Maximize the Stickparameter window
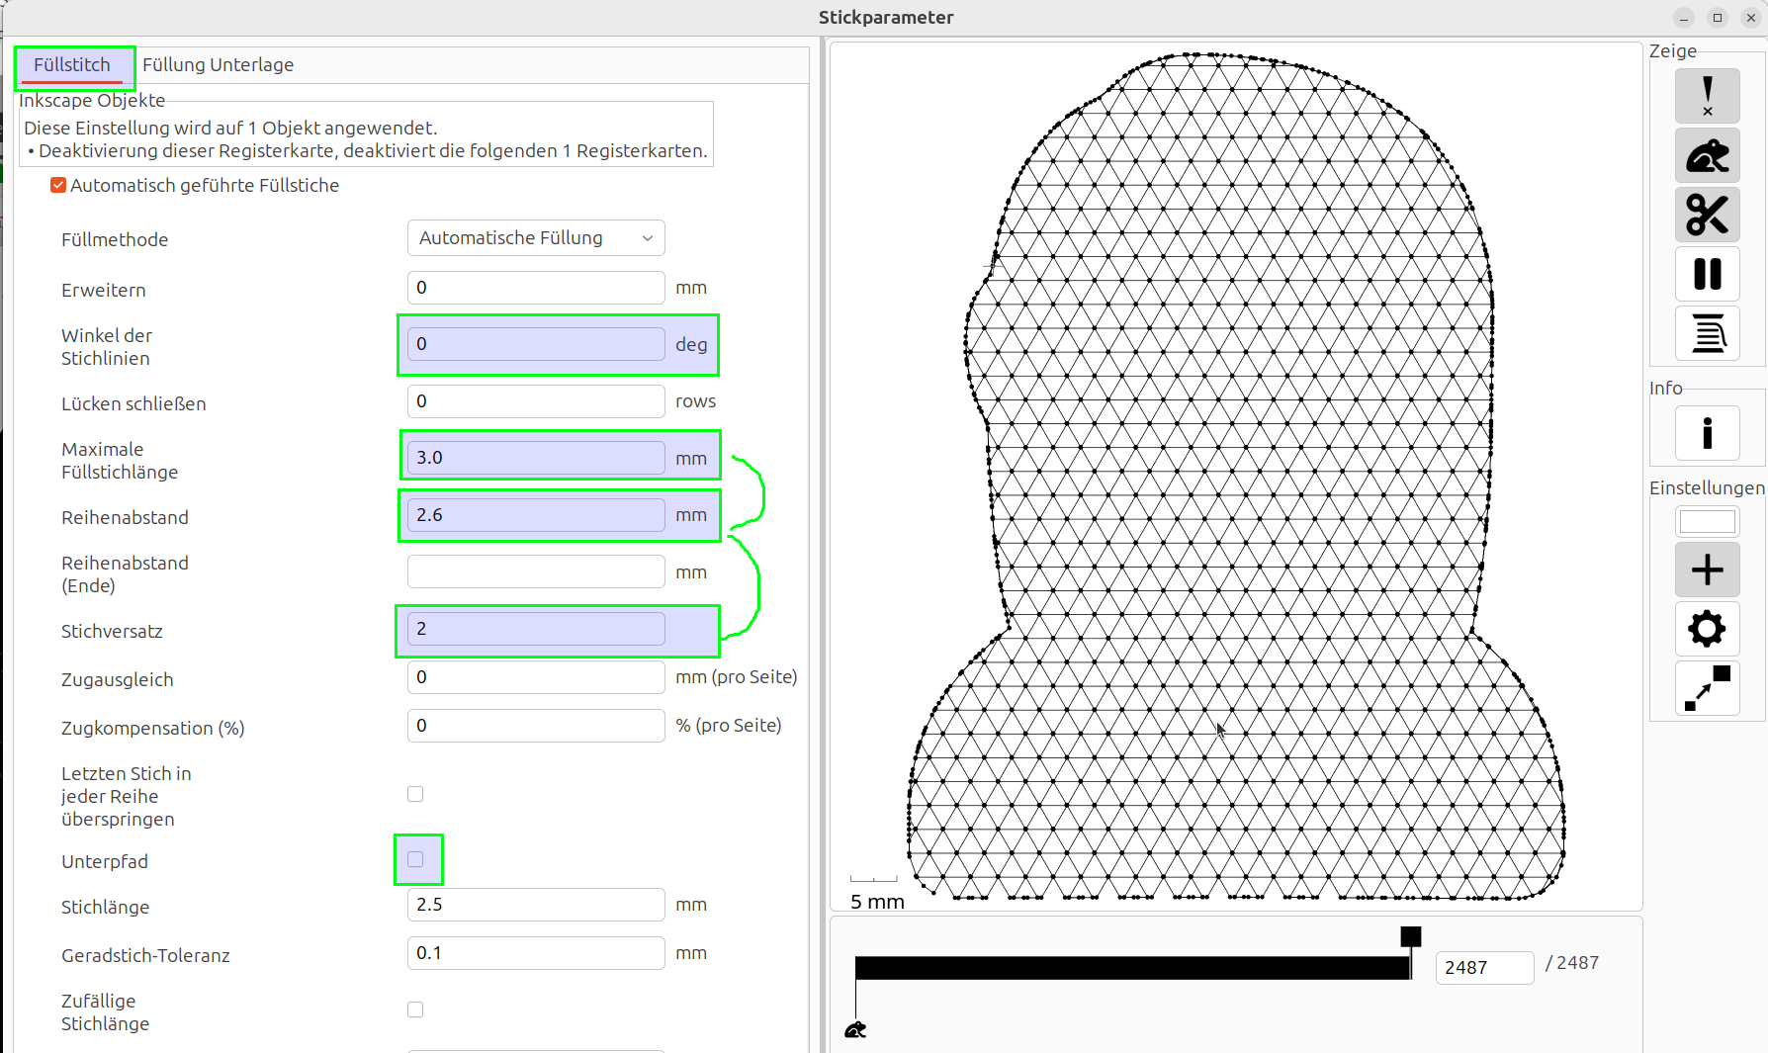 (1718, 18)
